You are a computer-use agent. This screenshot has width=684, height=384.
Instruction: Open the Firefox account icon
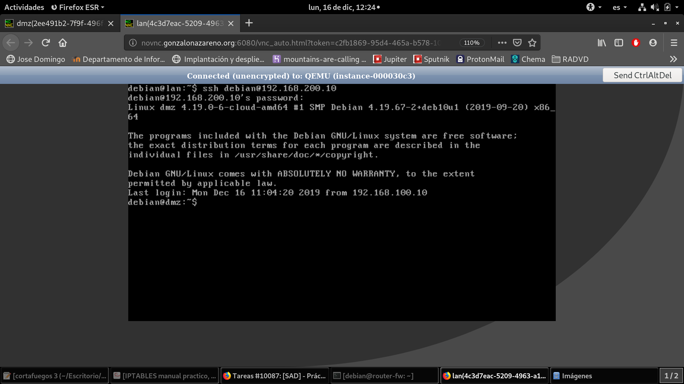(653, 43)
